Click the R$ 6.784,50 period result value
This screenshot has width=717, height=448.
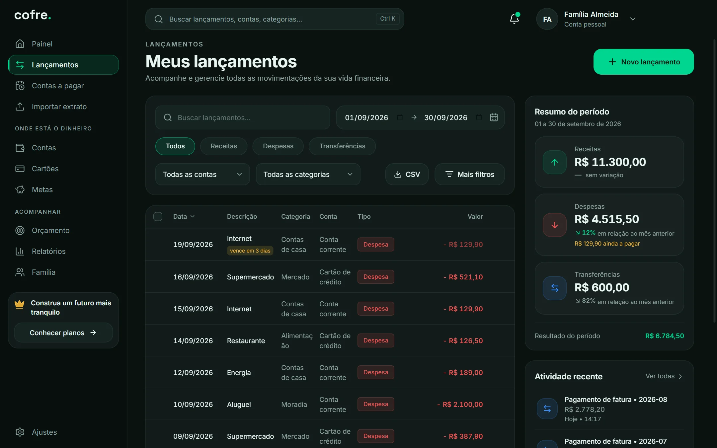pyautogui.click(x=665, y=336)
